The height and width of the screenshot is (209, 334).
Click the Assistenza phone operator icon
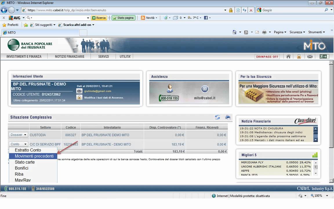pos(170,88)
